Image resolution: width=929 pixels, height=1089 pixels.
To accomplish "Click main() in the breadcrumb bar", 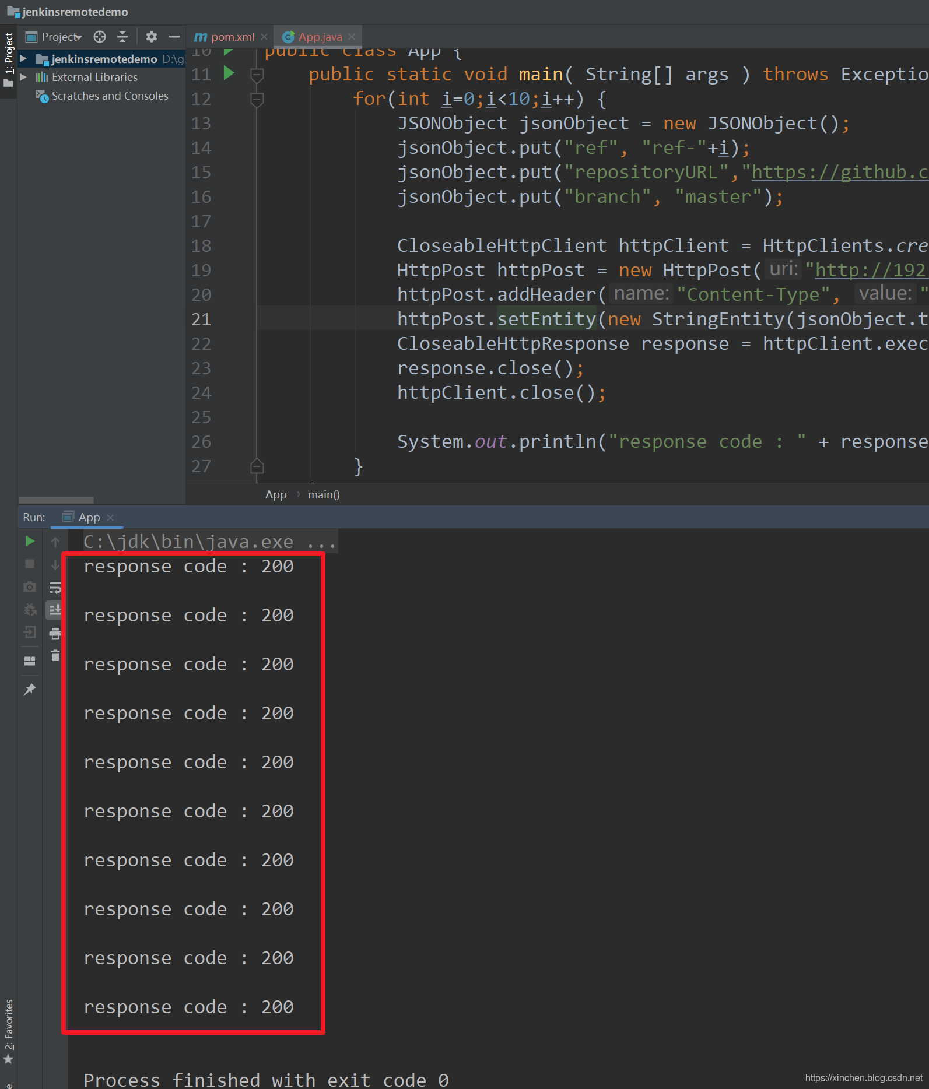I will (x=324, y=494).
